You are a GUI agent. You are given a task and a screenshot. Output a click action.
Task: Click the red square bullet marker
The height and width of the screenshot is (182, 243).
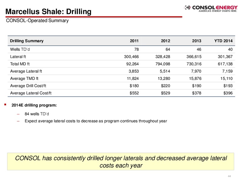tap(5, 105)
